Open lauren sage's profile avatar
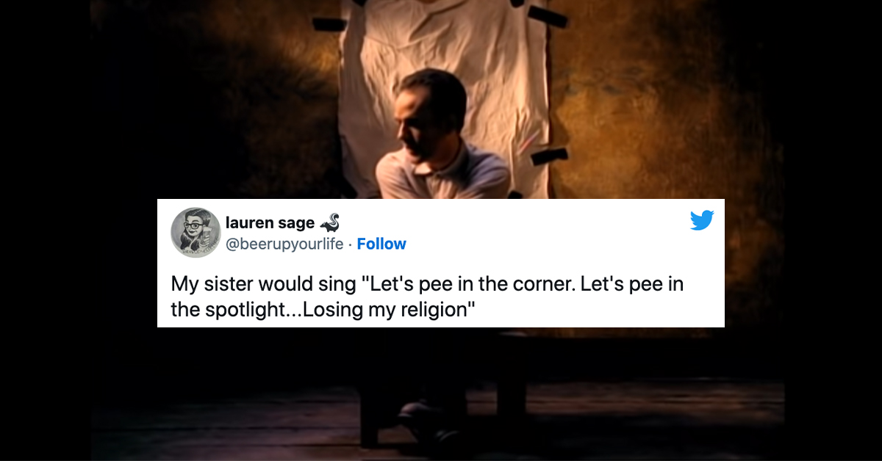The height and width of the screenshot is (461, 882). click(x=196, y=233)
